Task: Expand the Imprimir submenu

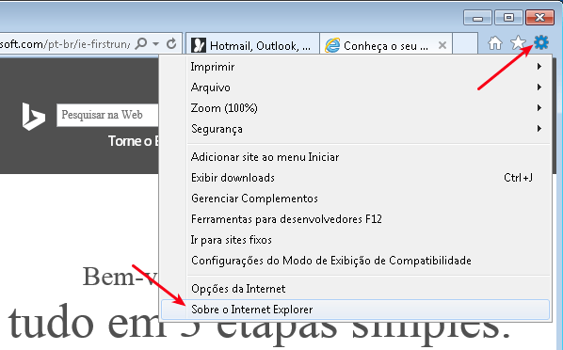Action: coord(355,67)
